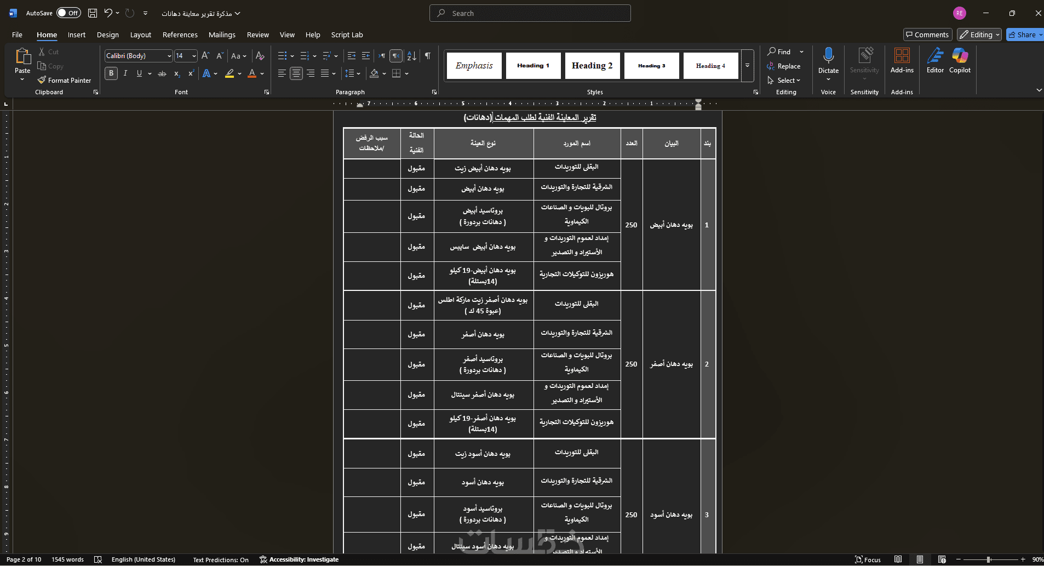The width and height of the screenshot is (1044, 566).
Task: Open the Comments pane button
Action: click(928, 35)
